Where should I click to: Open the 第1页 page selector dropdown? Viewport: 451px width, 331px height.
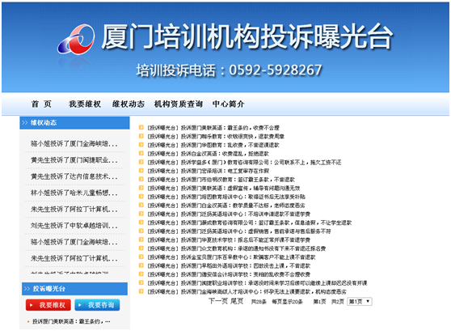coord(360,302)
